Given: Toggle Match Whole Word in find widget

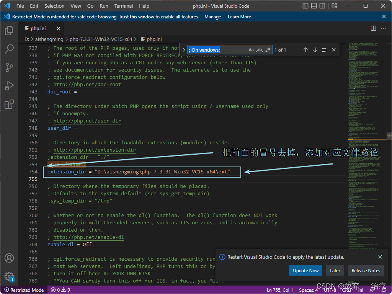Looking at the screenshot, I should tap(259, 50).
